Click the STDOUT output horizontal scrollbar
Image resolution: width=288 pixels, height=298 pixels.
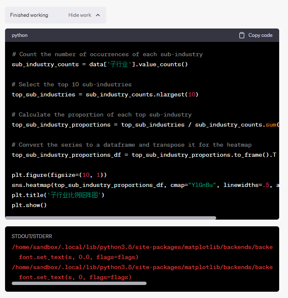tap(79, 283)
